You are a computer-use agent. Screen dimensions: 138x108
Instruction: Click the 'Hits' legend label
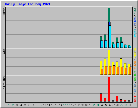(x=135, y=11)
